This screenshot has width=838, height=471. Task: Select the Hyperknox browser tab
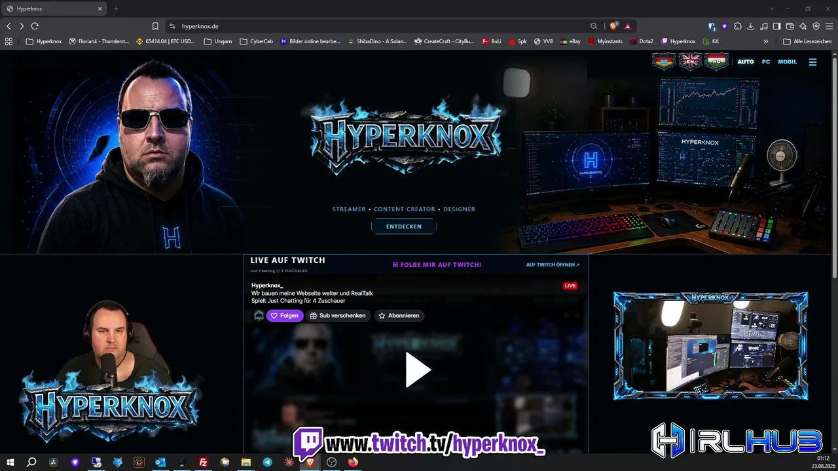pos(54,9)
